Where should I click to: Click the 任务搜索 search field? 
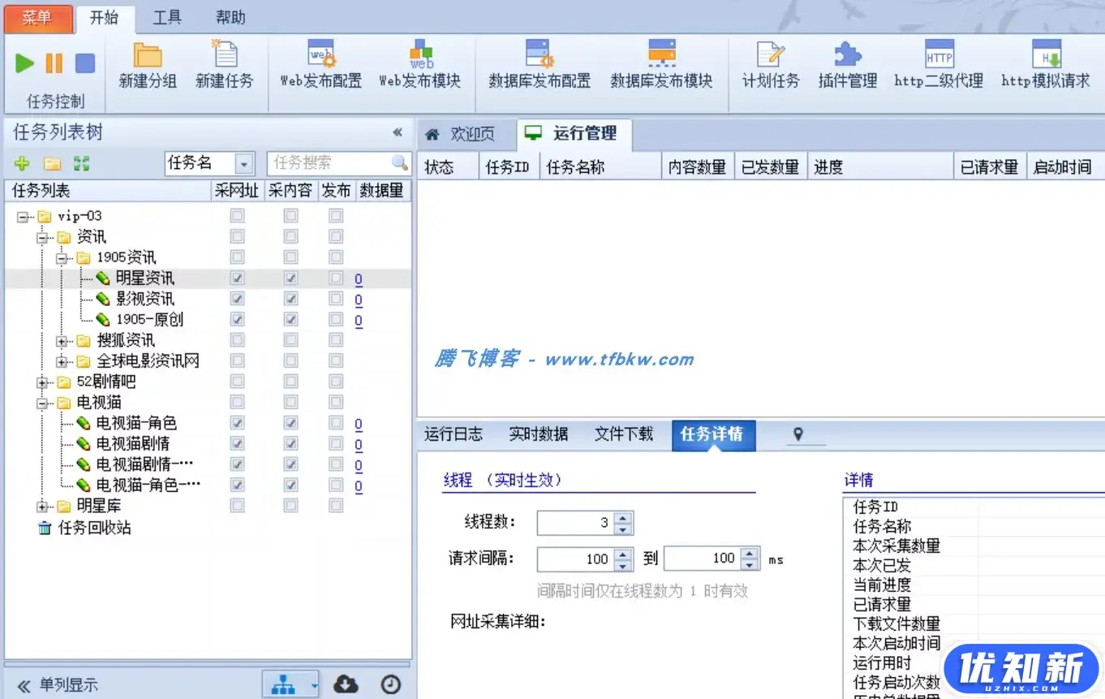click(x=329, y=163)
